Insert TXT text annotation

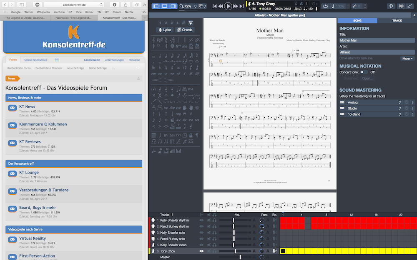click(178, 135)
